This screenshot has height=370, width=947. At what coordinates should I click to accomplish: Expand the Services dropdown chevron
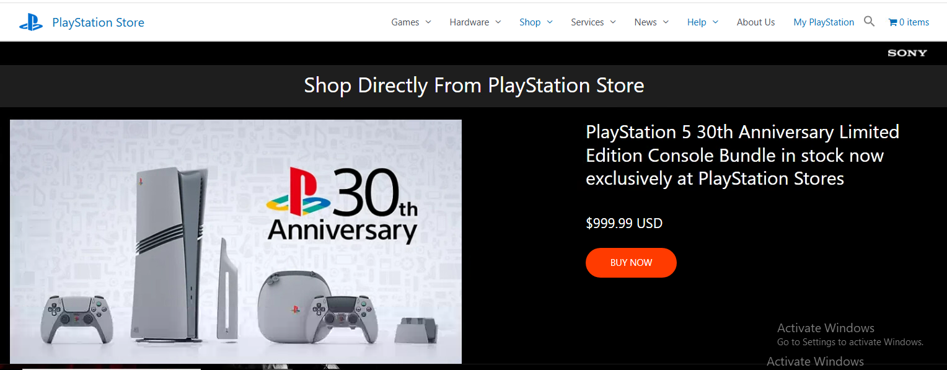pyautogui.click(x=613, y=22)
